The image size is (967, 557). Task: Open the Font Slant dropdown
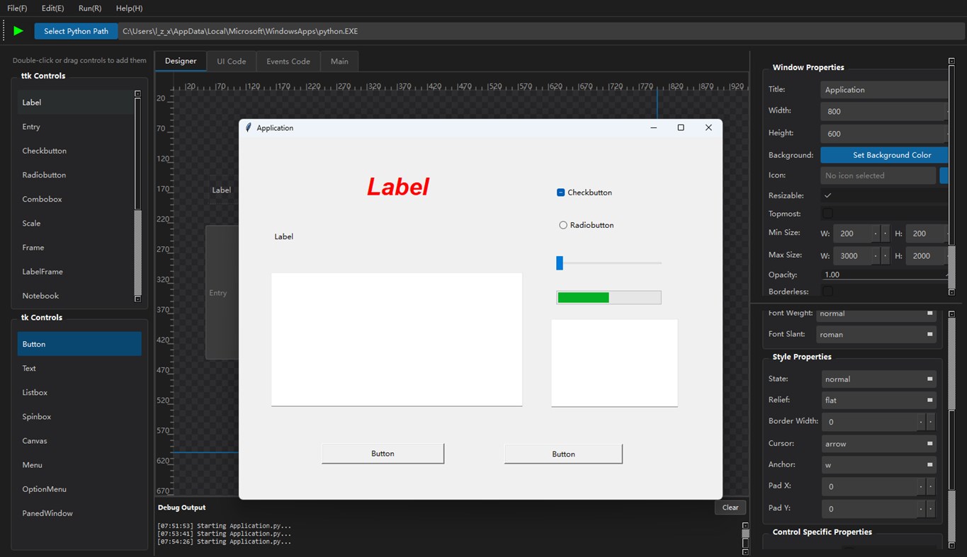(876, 334)
